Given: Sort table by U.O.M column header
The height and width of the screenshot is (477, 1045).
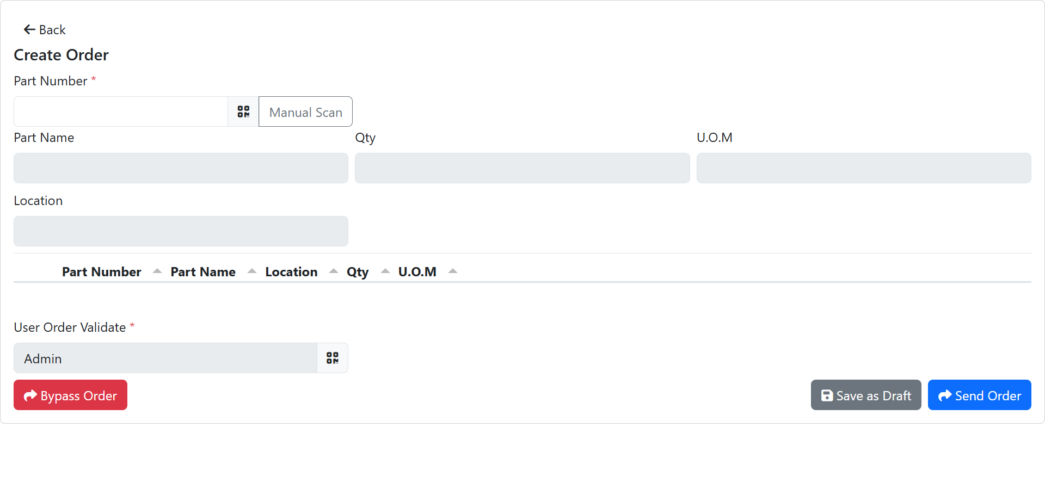Looking at the screenshot, I should (x=427, y=271).
